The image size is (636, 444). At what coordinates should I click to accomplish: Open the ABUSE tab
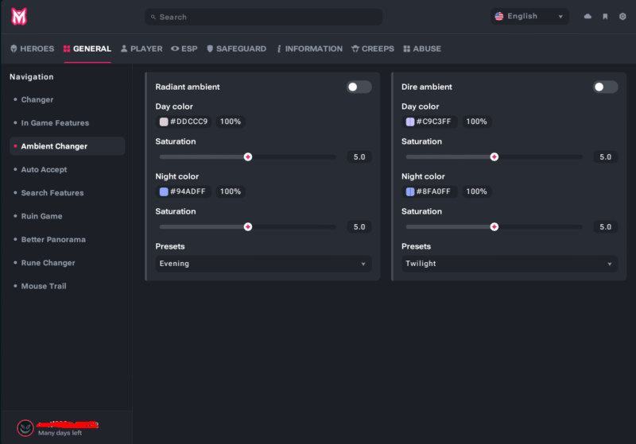point(422,48)
